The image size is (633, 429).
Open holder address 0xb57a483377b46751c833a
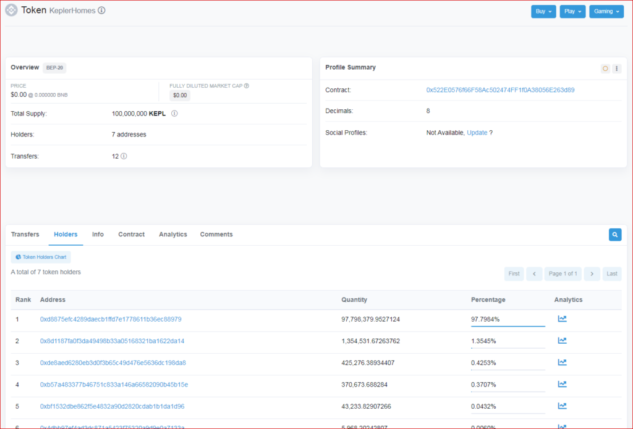point(114,384)
